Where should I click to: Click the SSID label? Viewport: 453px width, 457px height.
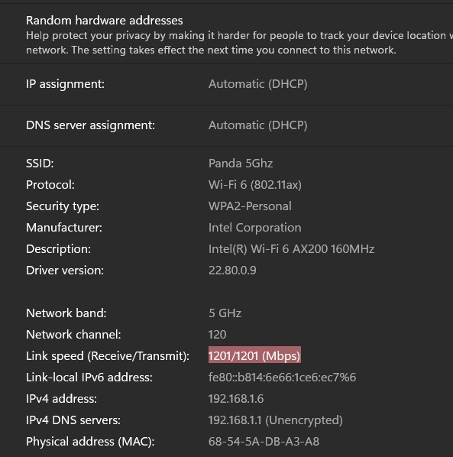pyautogui.click(x=40, y=164)
